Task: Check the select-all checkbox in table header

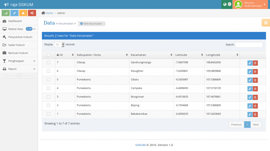Action: pyautogui.click(x=49, y=55)
